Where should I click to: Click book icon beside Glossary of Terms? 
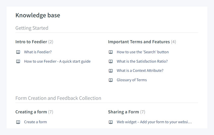(111, 80)
